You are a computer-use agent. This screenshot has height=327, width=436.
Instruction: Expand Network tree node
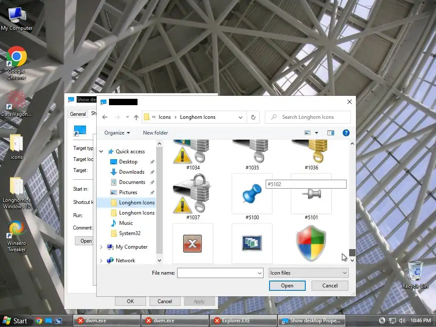[x=101, y=261]
